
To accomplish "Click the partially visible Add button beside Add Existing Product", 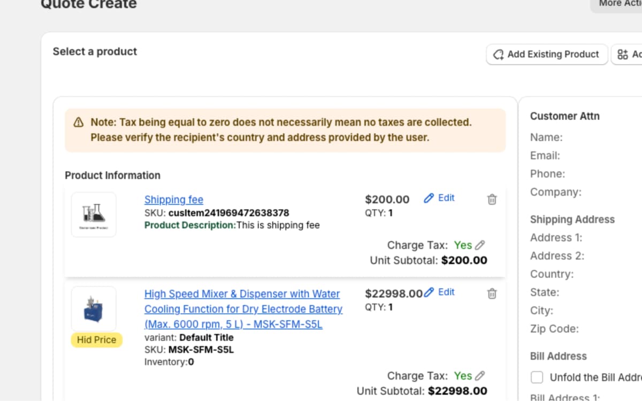I will (x=627, y=55).
